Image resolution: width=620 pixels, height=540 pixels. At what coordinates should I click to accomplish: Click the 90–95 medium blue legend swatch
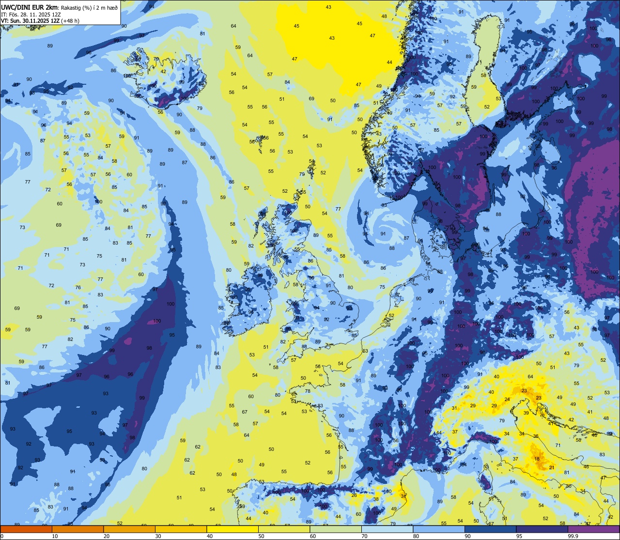coord(490,529)
